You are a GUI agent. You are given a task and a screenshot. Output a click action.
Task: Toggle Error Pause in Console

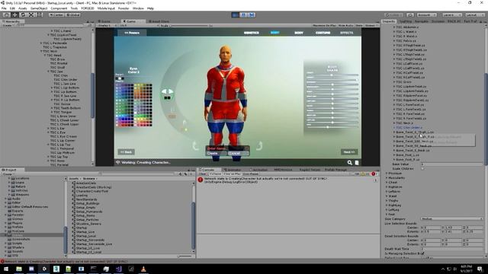[250, 174]
